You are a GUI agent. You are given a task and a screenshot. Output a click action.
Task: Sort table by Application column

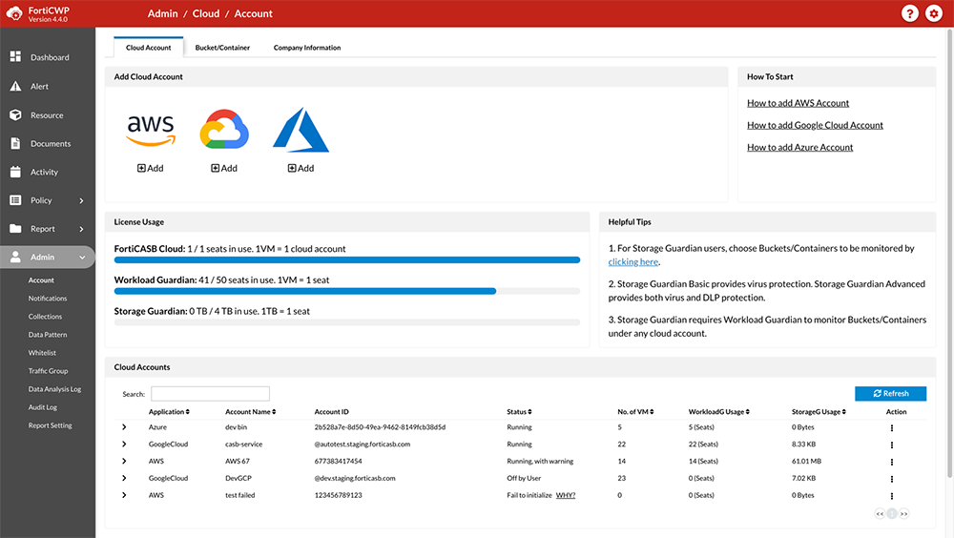point(169,412)
